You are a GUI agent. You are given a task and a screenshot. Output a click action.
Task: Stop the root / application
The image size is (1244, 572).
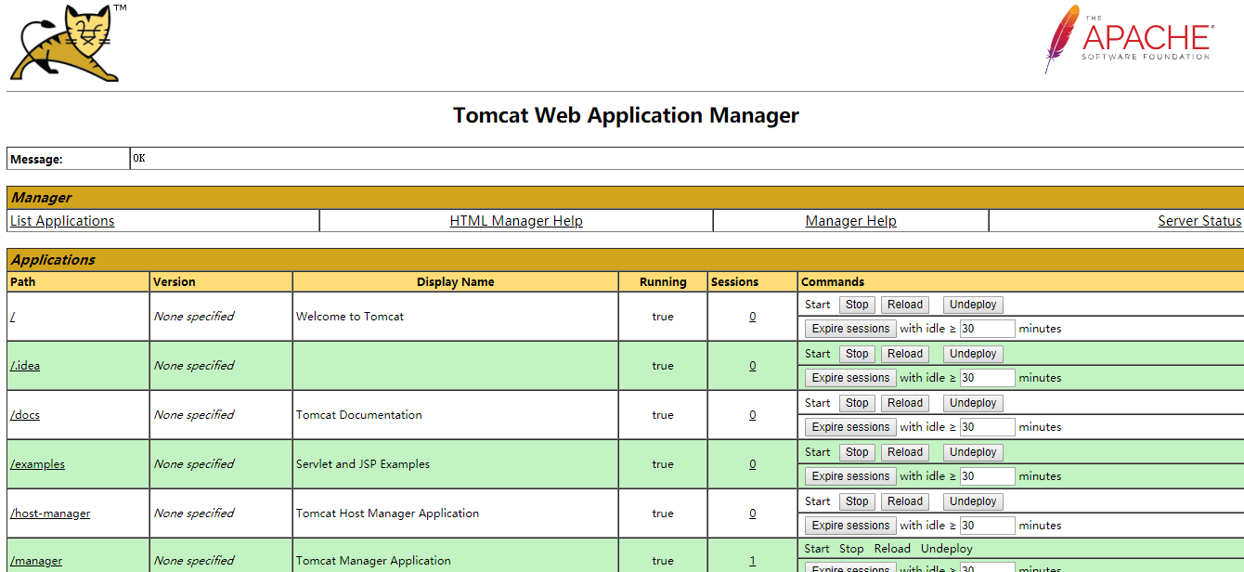[x=857, y=305]
